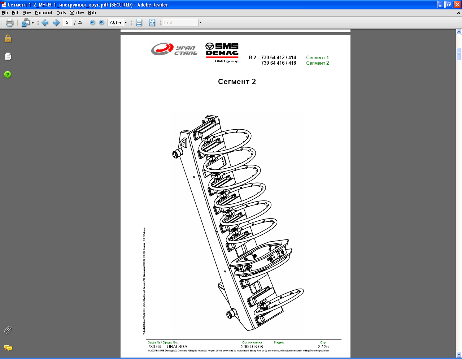Click the scrollbar down arrow

pyautogui.click(x=459, y=354)
